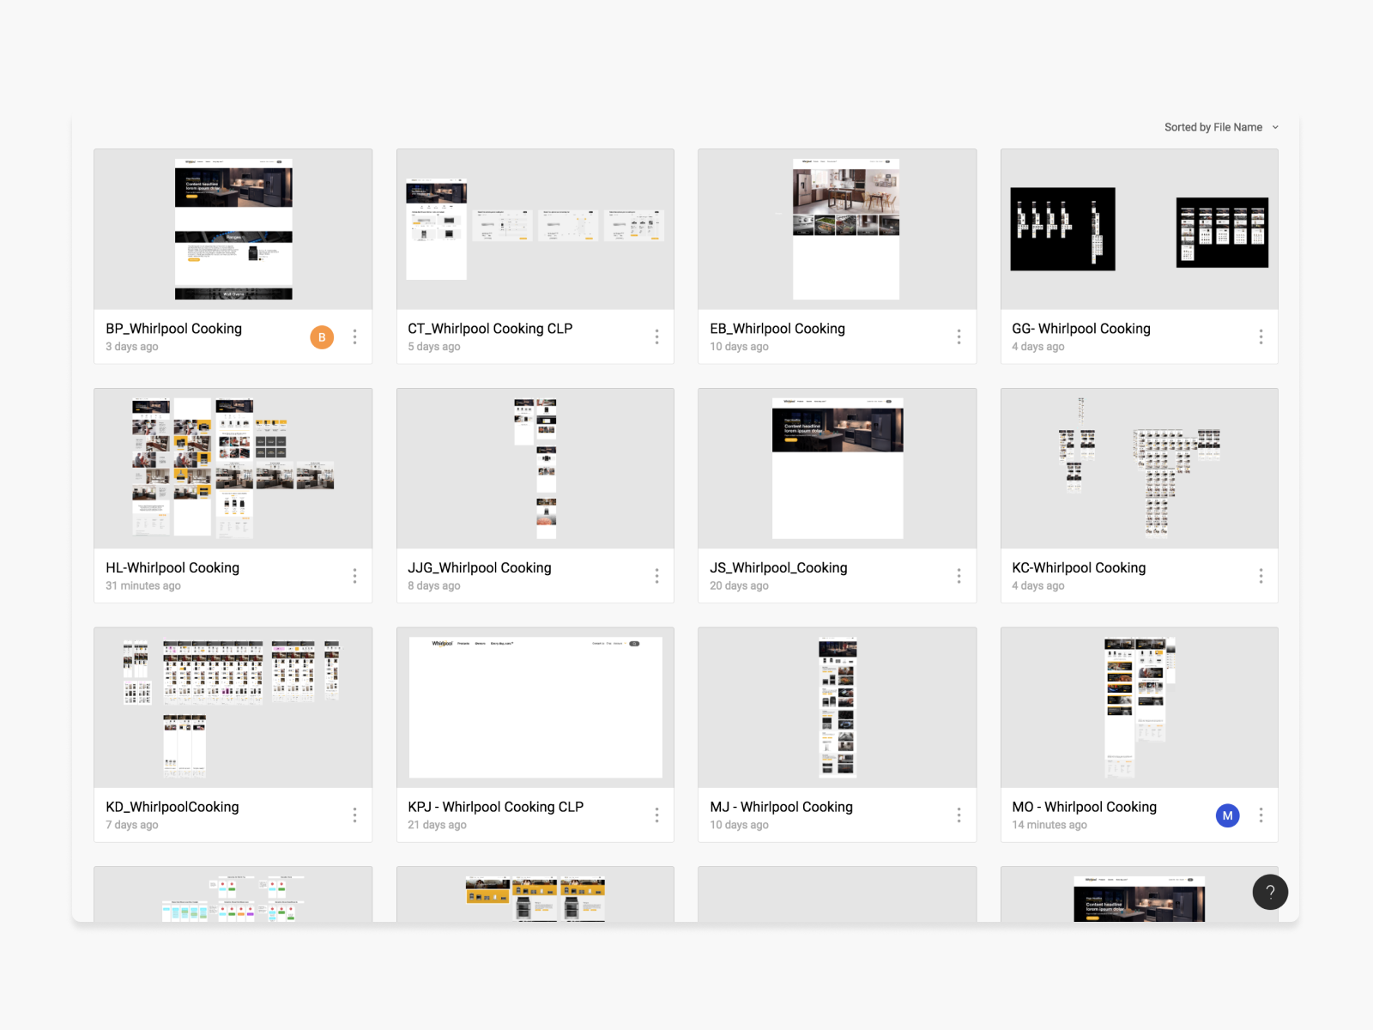
Task: Open options menu for KC-Whirlpool Cooking
Action: 1261,576
